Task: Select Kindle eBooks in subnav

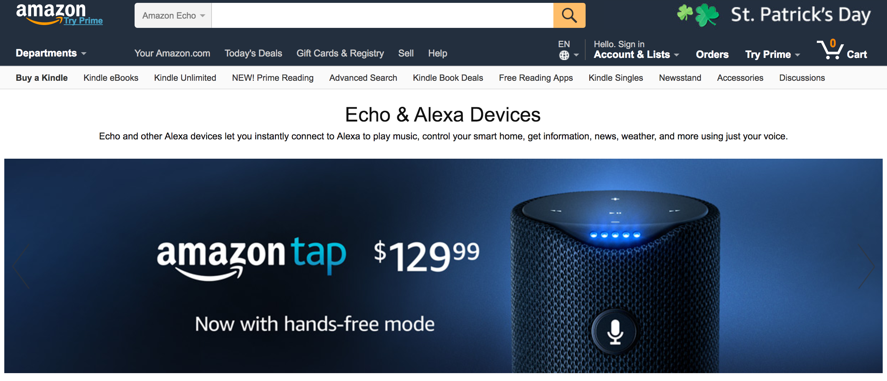Action: click(x=111, y=78)
